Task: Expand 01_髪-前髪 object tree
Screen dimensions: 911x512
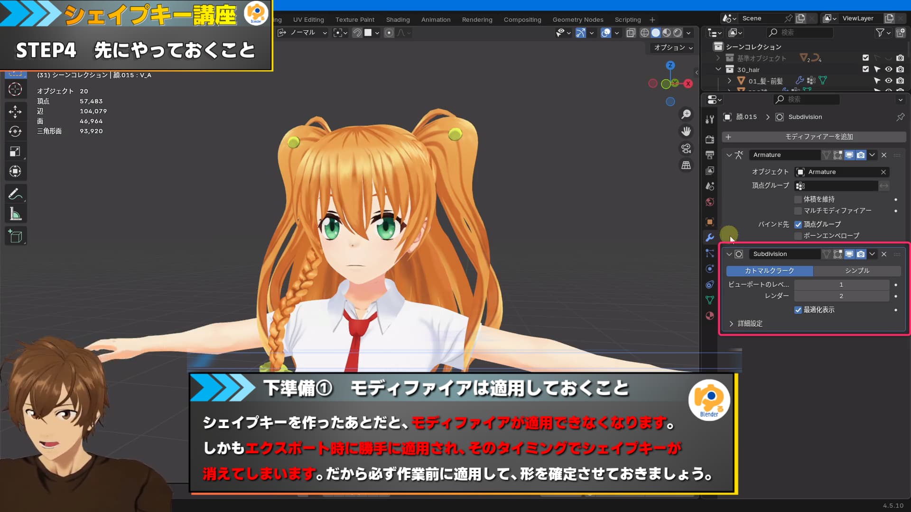Action: [x=730, y=81]
